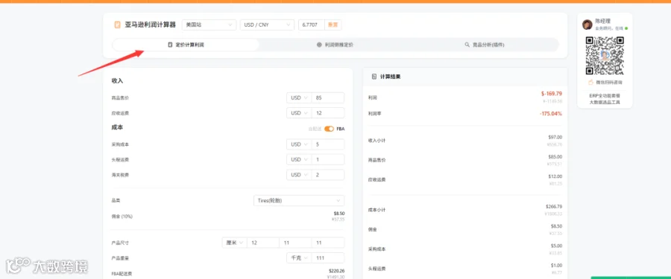Click the orange calculator logo beside 亚马逊利润计算器
Viewport: 671px width, 279px height.
(117, 25)
